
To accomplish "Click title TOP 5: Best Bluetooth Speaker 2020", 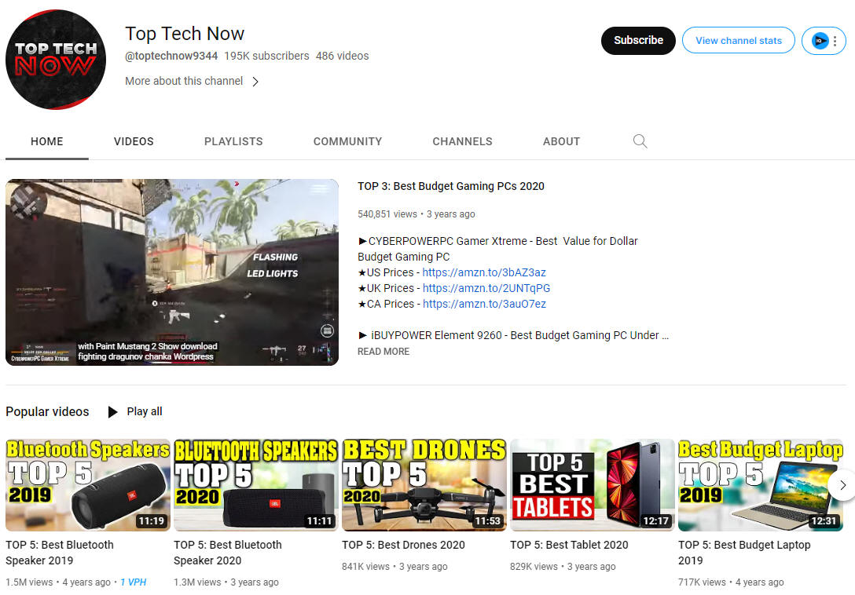I will [228, 553].
